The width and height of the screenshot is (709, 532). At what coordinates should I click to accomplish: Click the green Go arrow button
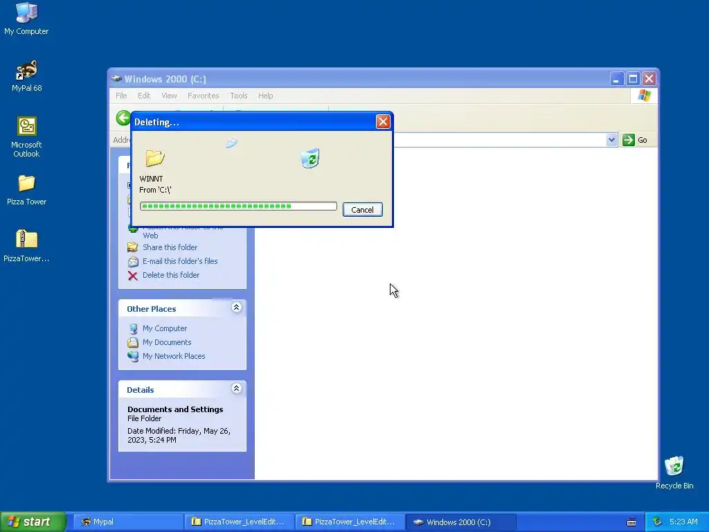(x=629, y=140)
